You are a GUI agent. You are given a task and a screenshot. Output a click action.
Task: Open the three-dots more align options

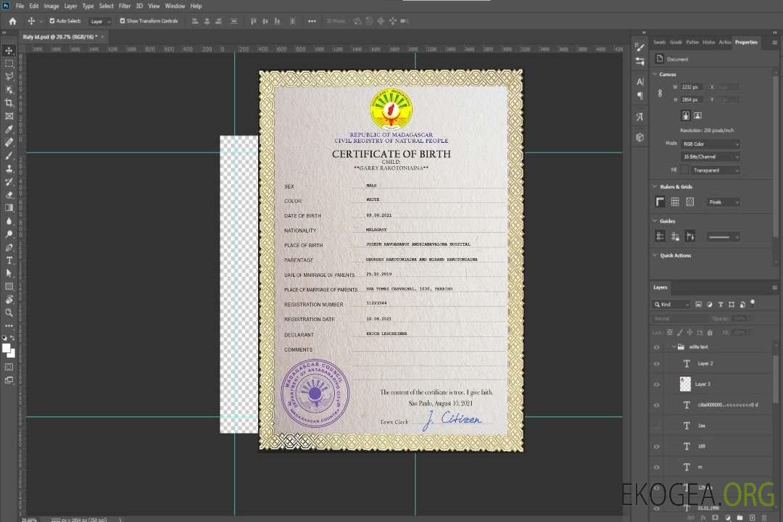[x=312, y=21]
